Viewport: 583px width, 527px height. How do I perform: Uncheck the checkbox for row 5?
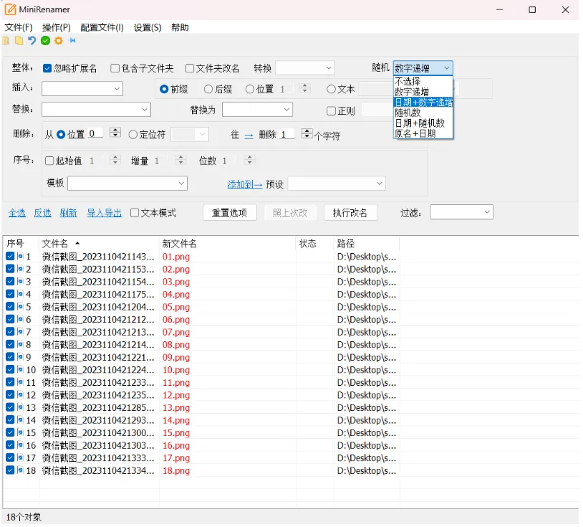[x=10, y=306]
